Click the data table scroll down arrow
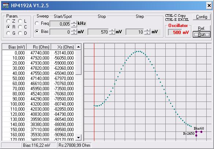 (79, 137)
